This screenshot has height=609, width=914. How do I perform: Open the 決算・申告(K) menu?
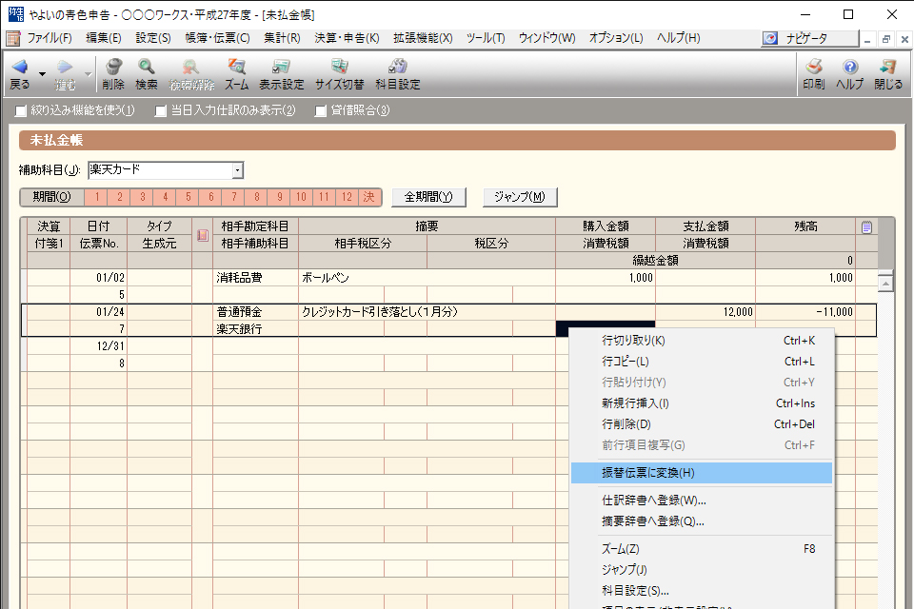347,38
